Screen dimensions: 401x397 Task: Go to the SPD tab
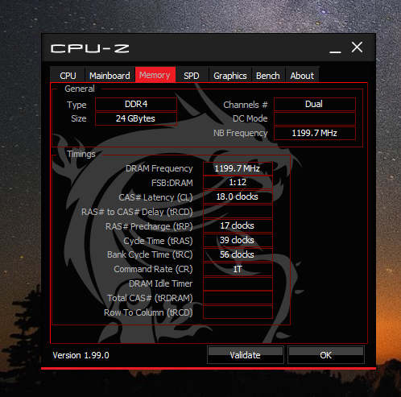192,76
